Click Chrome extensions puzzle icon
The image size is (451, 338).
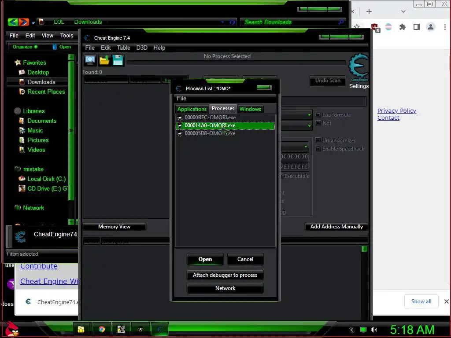(403, 27)
